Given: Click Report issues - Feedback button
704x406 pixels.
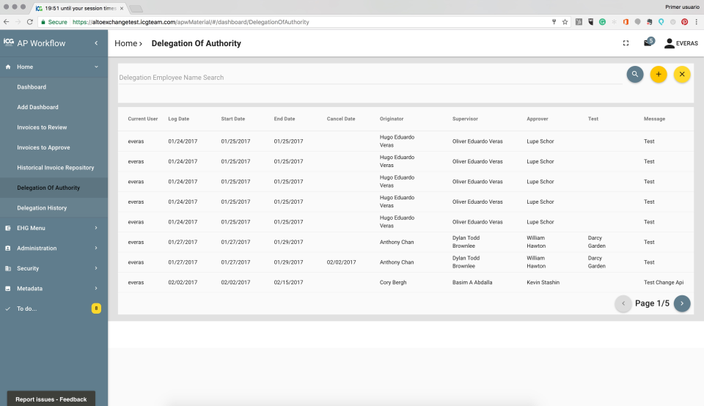Looking at the screenshot, I should (x=51, y=399).
